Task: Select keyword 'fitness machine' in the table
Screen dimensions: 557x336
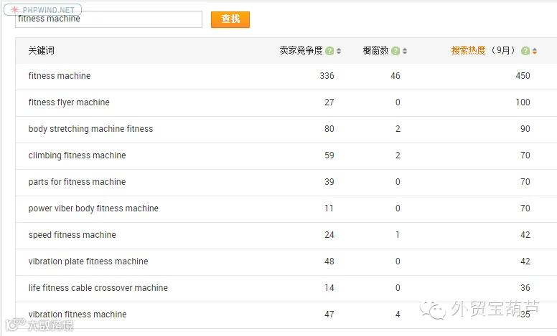Action: pyautogui.click(x=60, y=76)
